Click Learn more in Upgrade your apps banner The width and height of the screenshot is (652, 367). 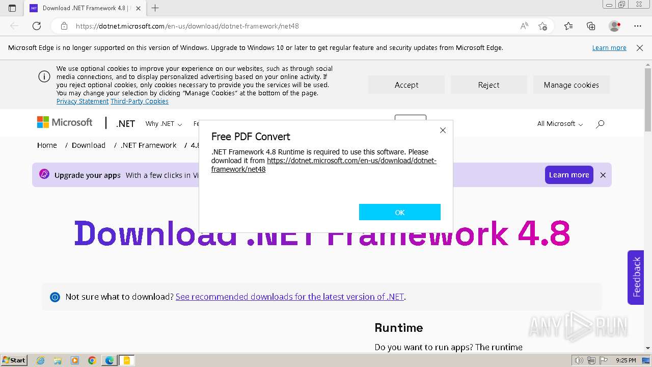coord(569,175)
